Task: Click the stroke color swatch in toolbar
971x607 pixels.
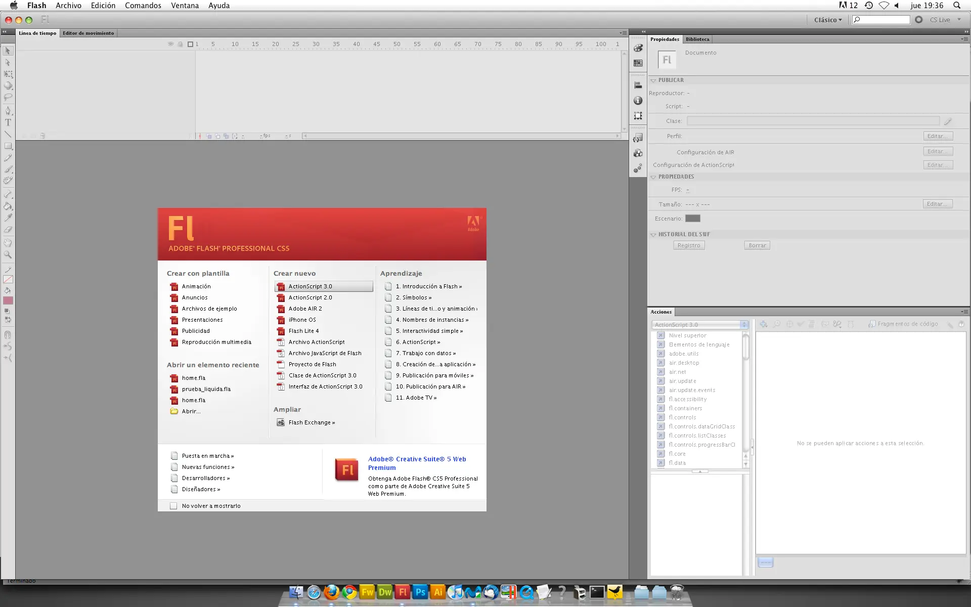Action: click(x=8, y=279)
